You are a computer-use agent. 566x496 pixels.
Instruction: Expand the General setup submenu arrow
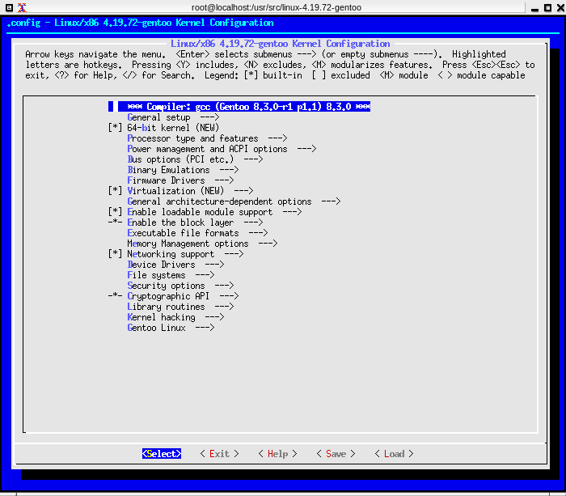209,117
